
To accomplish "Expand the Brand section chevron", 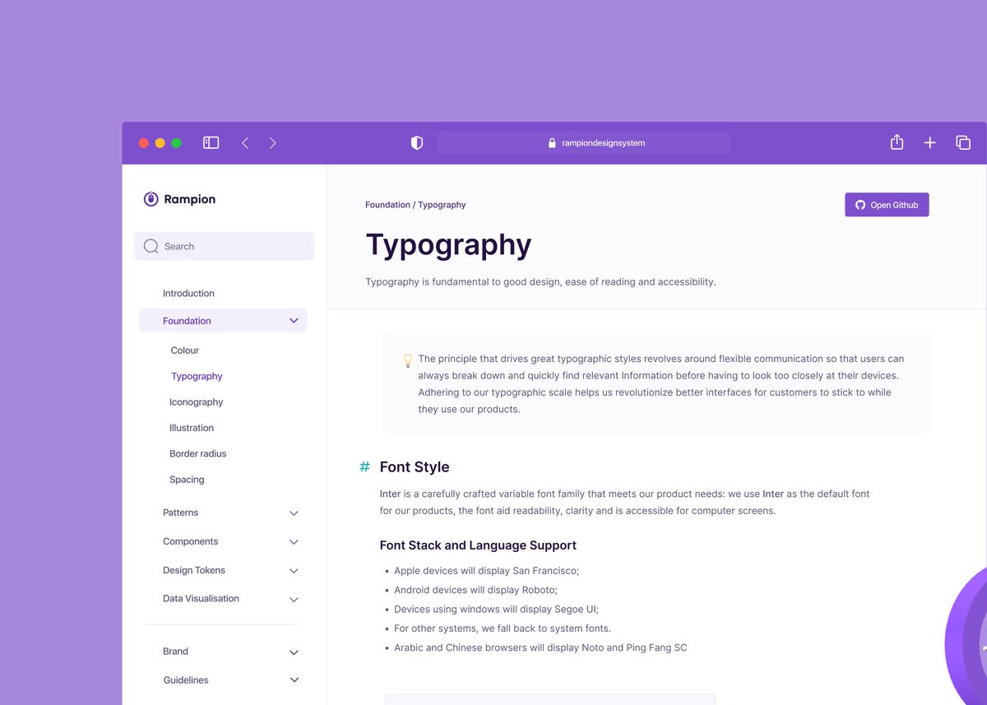I will pyautogui.click(x=294, y=652).
